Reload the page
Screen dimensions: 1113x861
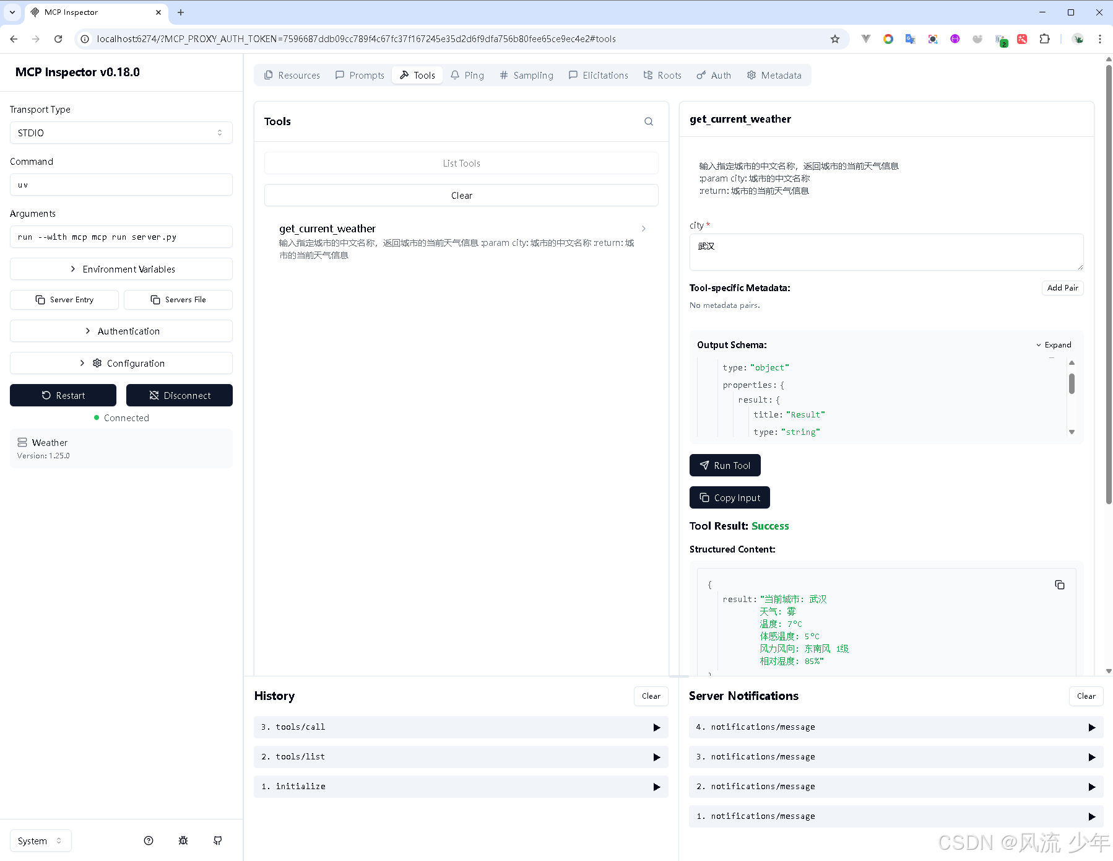click(x=58, y=39)
